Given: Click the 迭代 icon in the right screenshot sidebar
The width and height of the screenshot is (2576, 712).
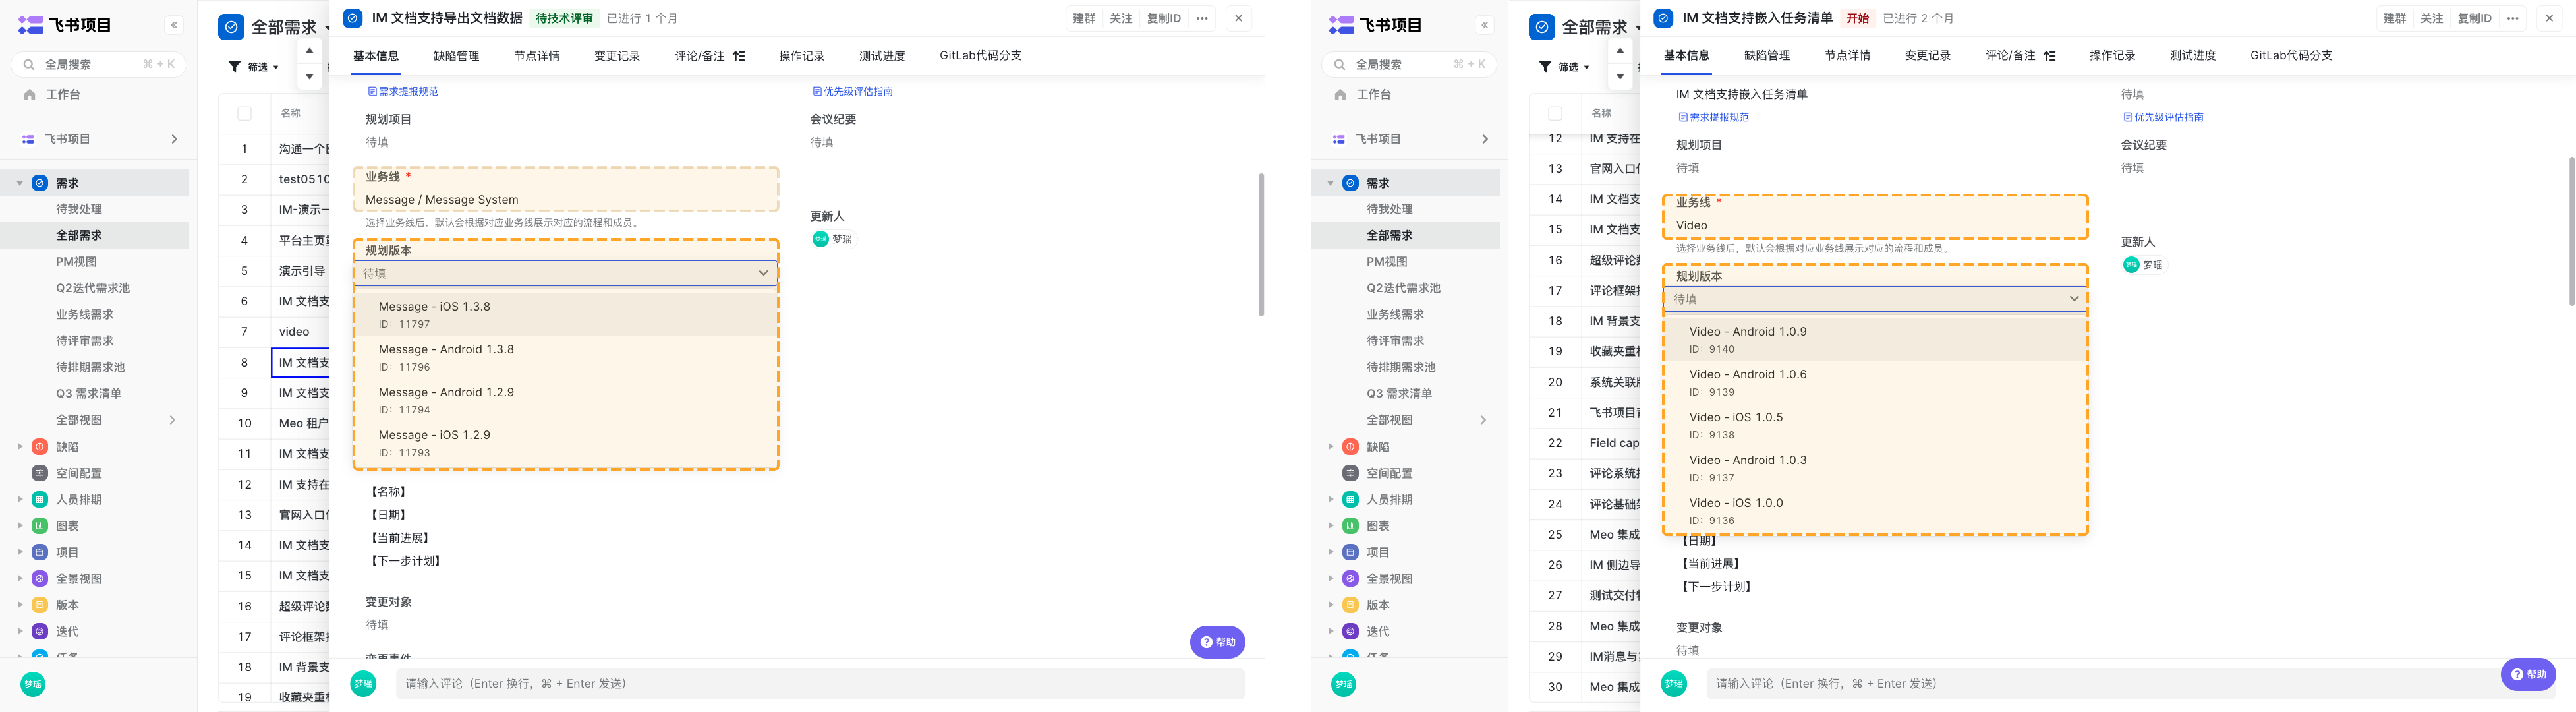Looking at the screenshot, I should pos(1350,631).
